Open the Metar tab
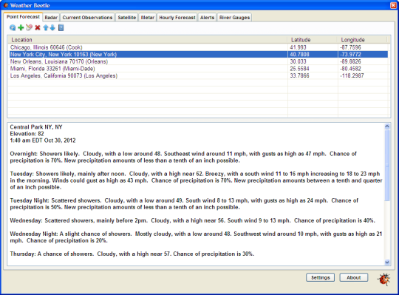Image resolution: width=399 pixels, height=295 pixels. coord(148,18)
